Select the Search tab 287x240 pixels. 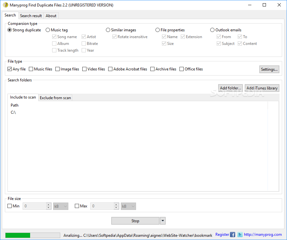[10, 15]
